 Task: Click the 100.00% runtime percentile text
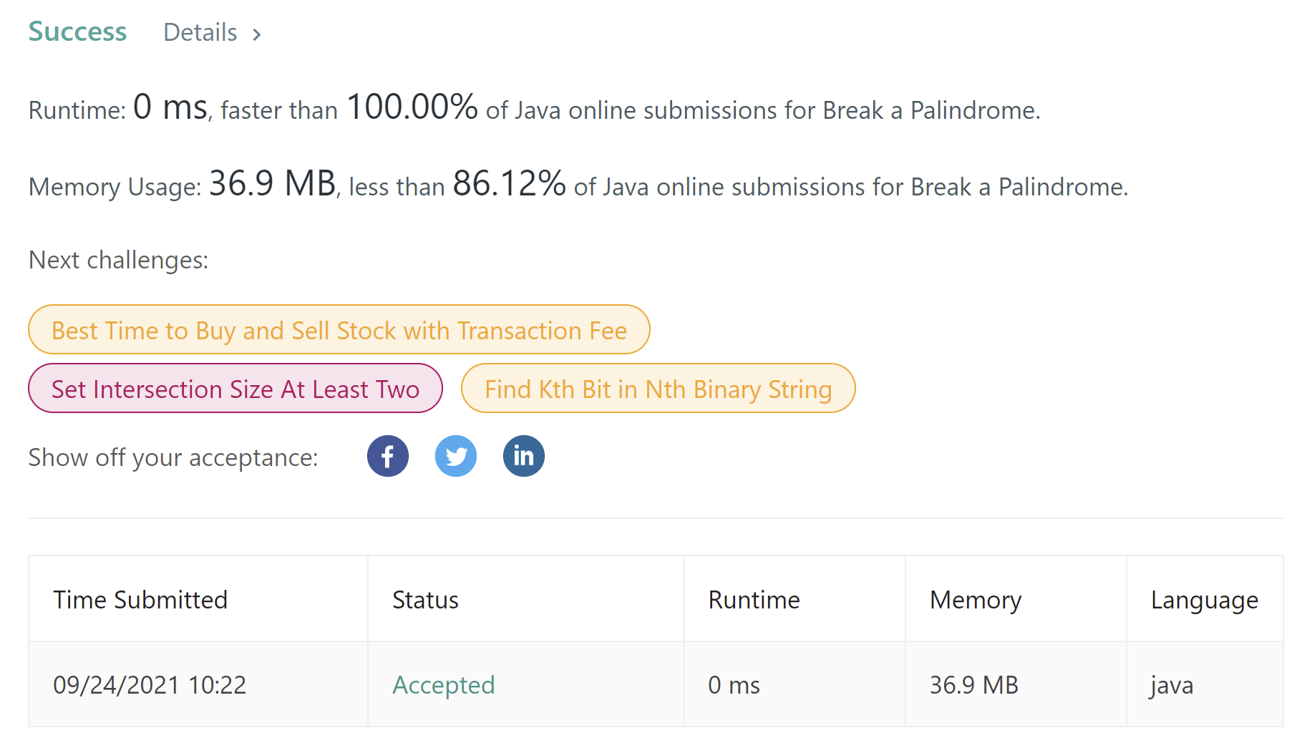[412, 107]
